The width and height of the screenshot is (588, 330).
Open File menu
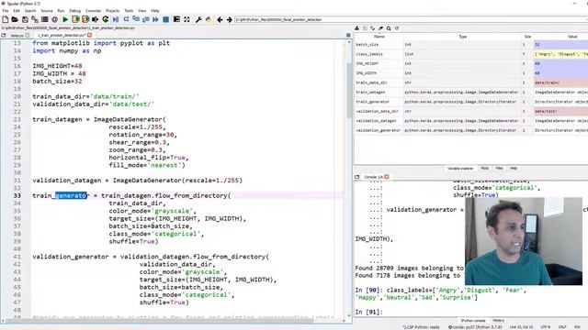click(x=6, y=11)
